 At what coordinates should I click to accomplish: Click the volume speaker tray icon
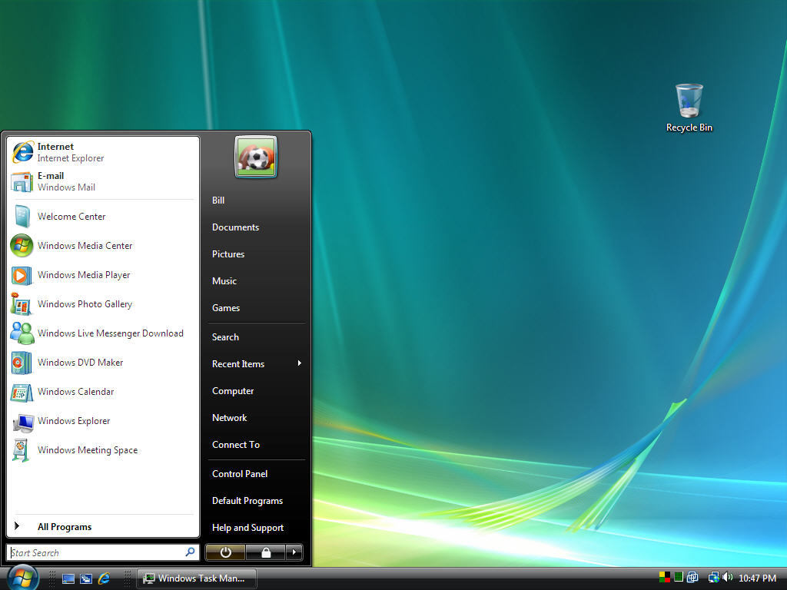coord(727,578)
